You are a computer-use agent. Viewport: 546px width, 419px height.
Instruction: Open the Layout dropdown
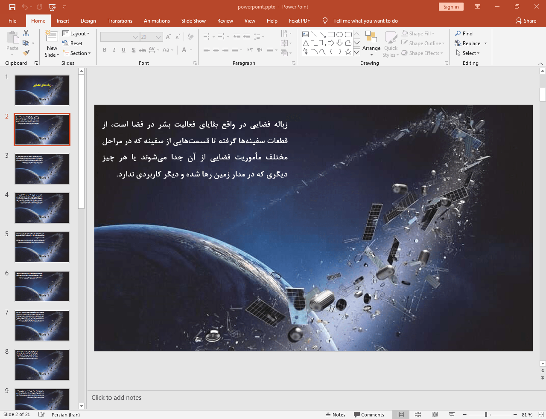(76, 34)
